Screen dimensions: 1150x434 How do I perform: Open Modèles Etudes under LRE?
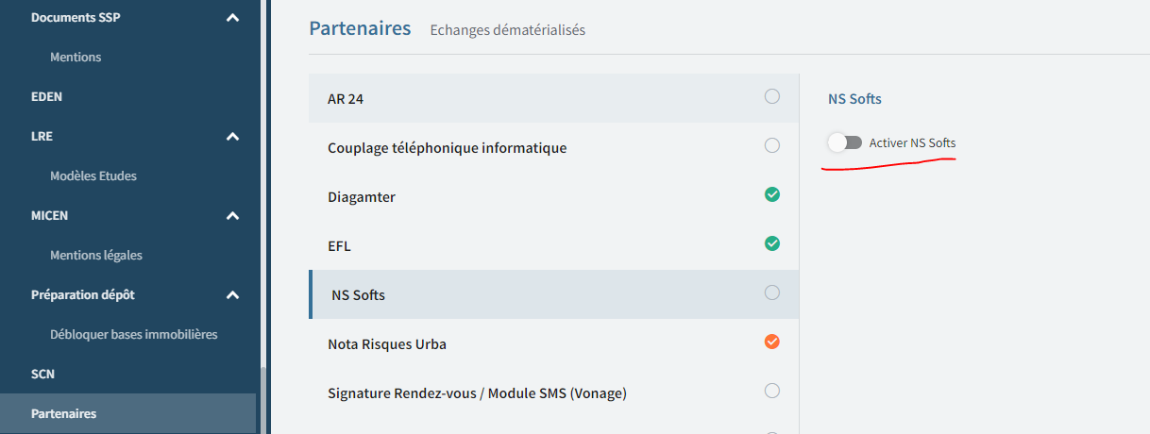pos(93,175)
